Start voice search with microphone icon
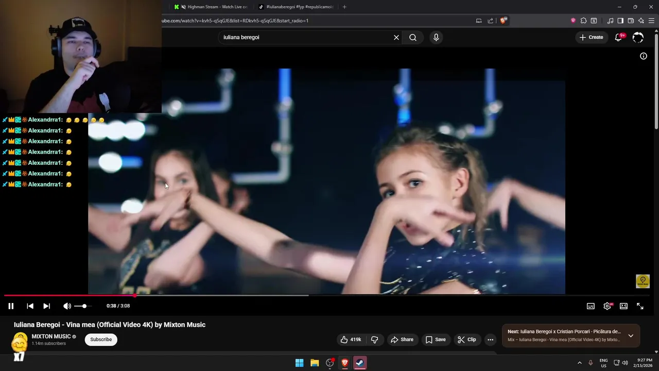 point(436,37)
